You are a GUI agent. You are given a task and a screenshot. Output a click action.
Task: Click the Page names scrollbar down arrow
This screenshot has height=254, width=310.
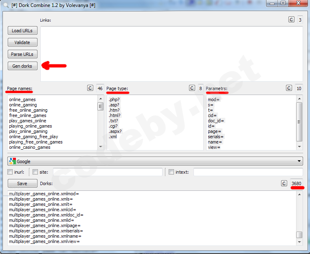(101, 147)
